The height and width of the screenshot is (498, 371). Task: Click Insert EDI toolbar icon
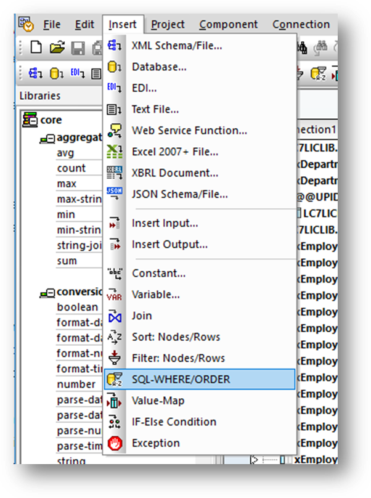(78, 73)
